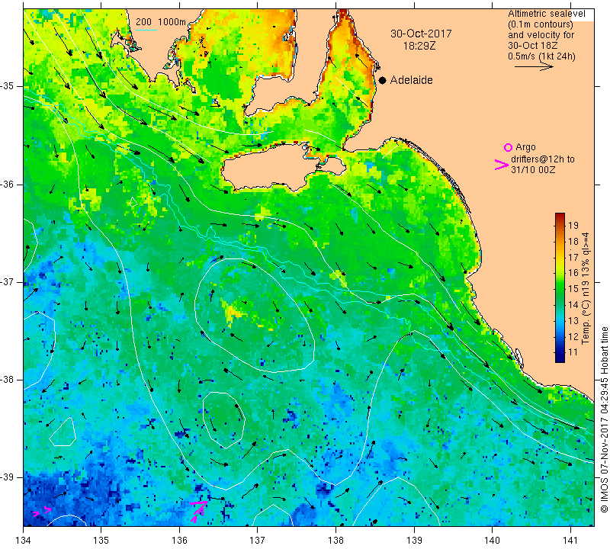Click the magenta Argo circle legend symbol

coord(508,147)
